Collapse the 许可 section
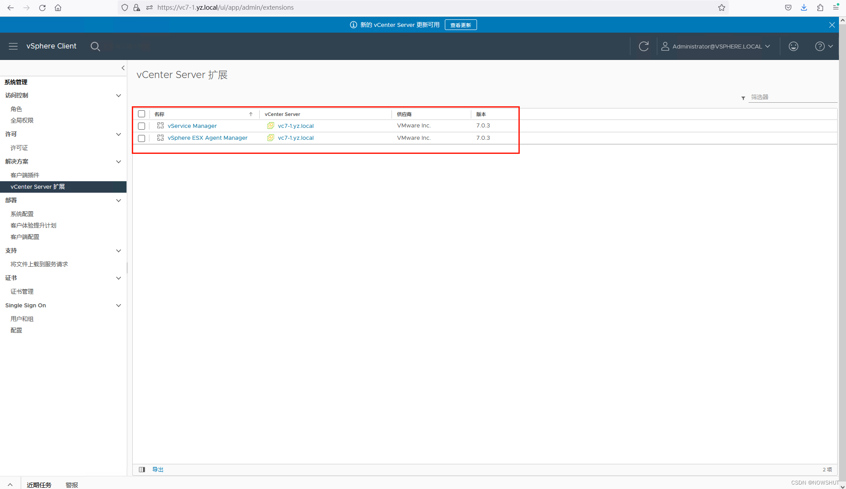846x489 pixels. tap(118, 134)
